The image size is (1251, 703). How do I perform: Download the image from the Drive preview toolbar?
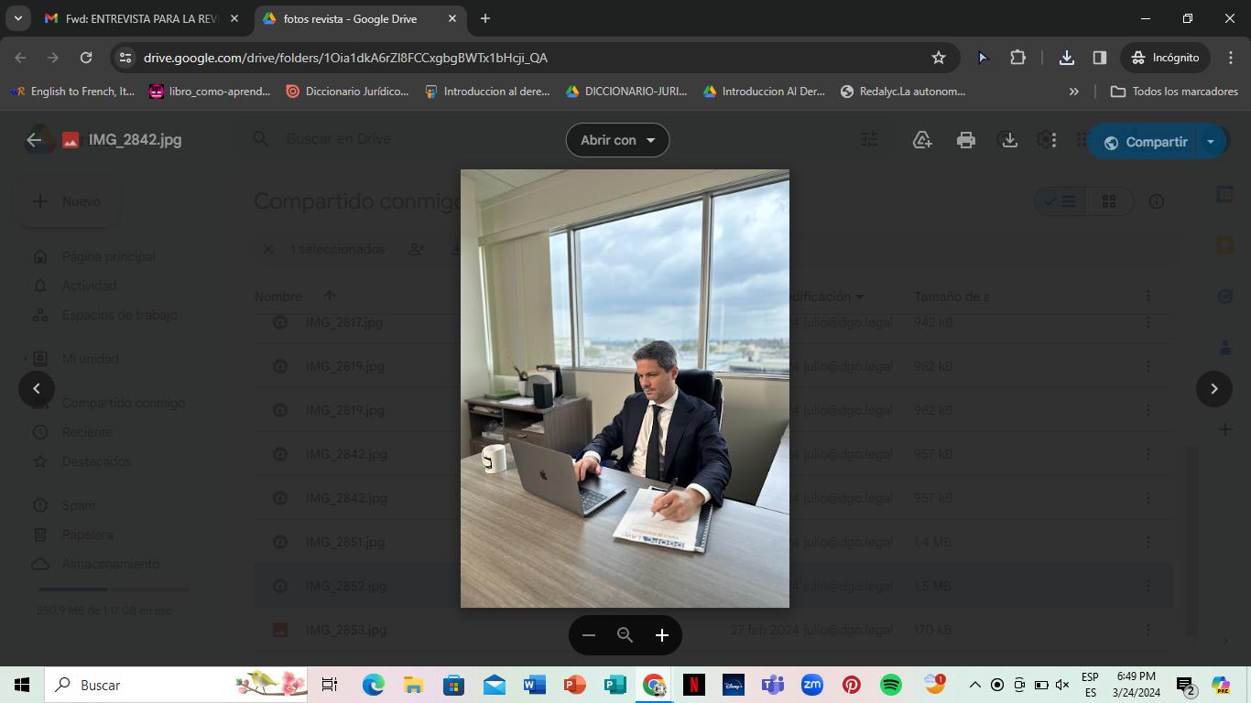click(x=1009, y=140)
